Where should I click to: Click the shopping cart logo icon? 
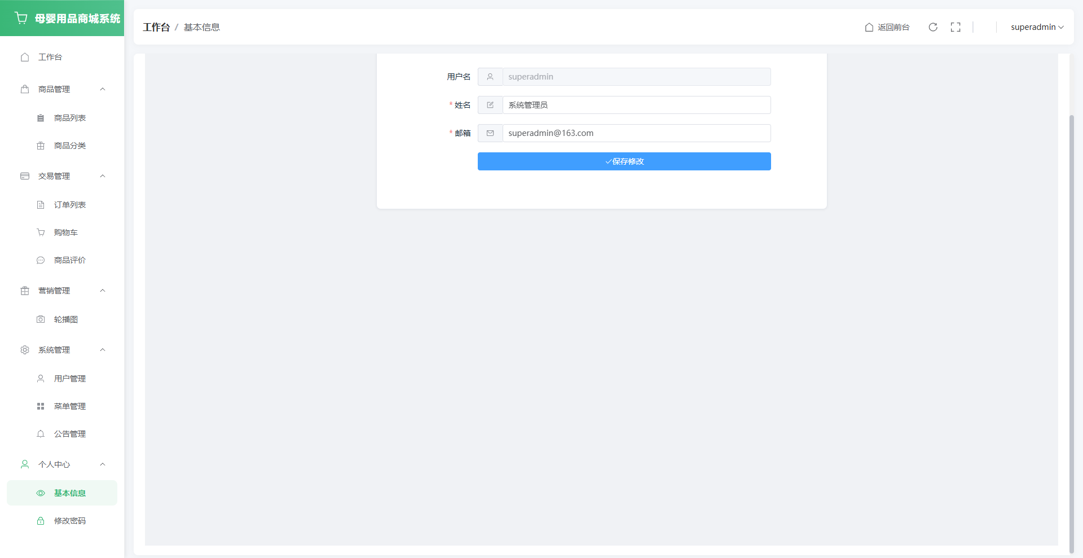(x=21, y=18)
